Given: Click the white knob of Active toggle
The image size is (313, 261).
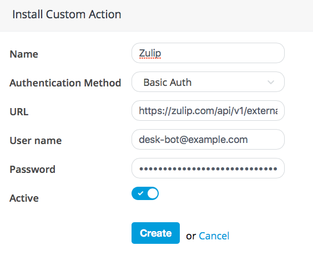Looking at the screenshot, I should coord(153,193).
